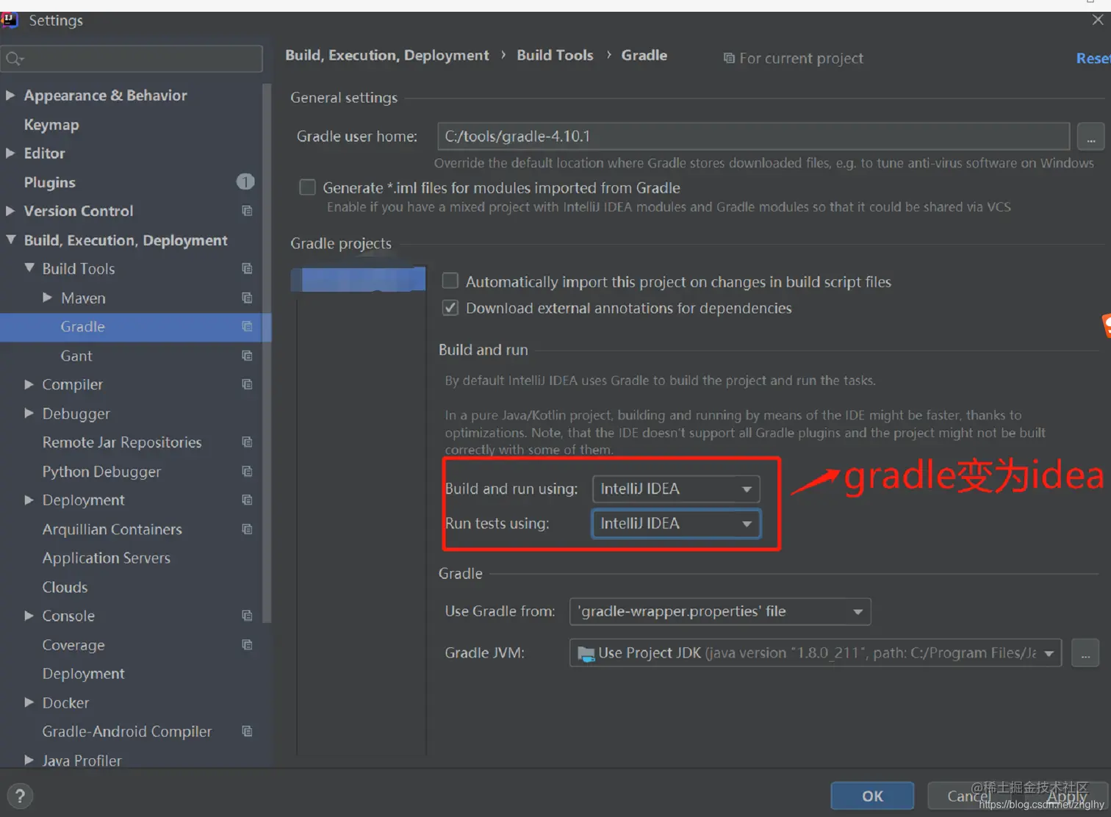Open the Build and run using dropdown
Viewport: 1111px width, 817px height.
pyautogui.click(x=676, y=489)
